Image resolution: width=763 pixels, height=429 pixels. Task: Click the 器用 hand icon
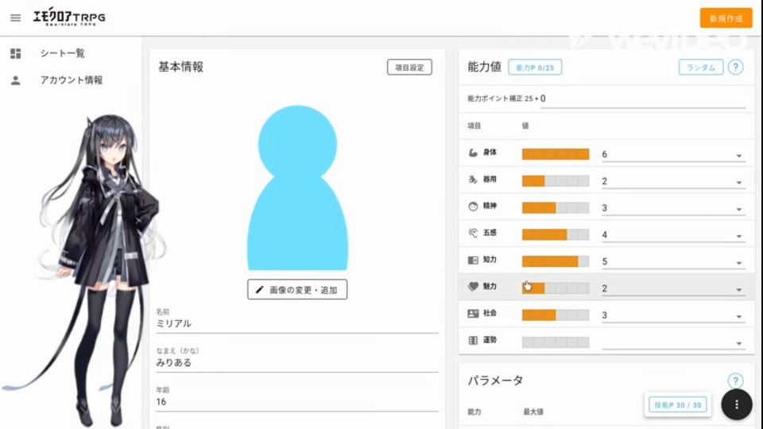[x=472, y=180]
